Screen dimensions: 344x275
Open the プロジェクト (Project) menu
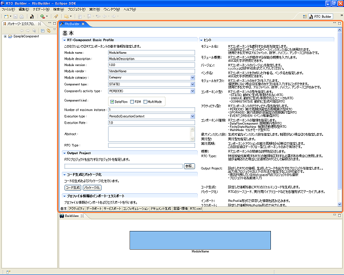point(76,10)
